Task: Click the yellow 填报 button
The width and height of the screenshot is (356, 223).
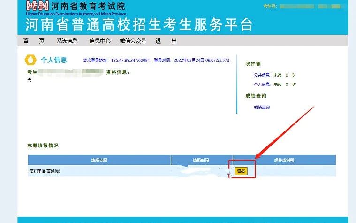Action: pyautogui.click(x=240, y=171)
